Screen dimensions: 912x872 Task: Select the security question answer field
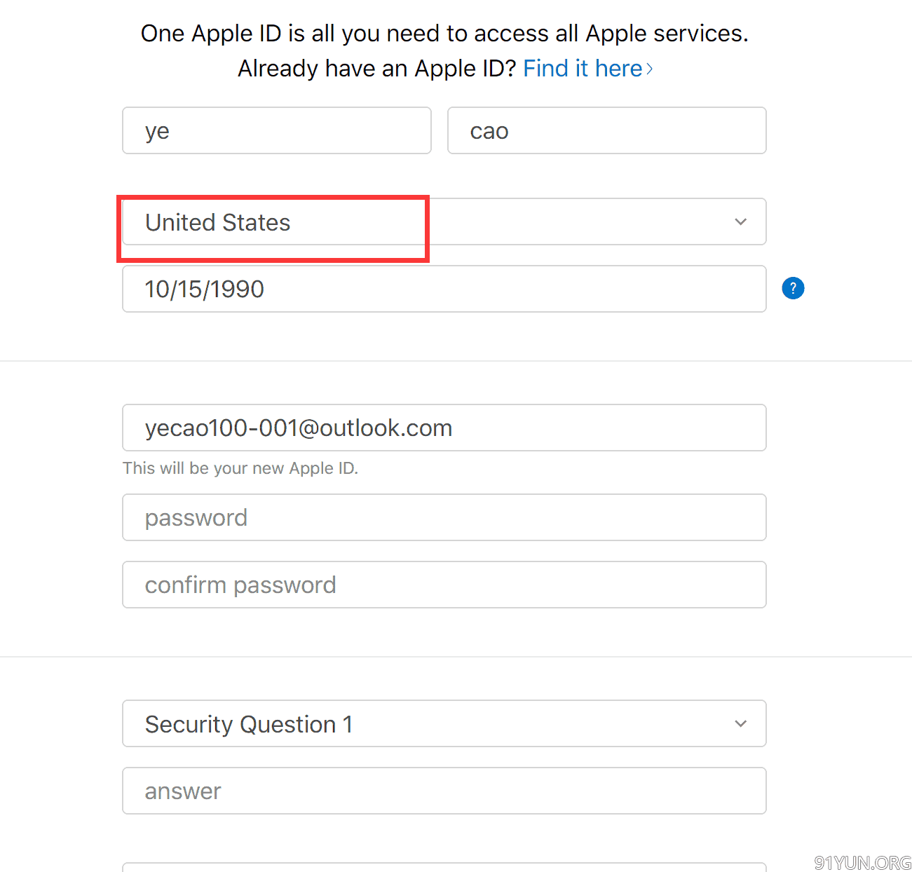[x=444, y=791]
